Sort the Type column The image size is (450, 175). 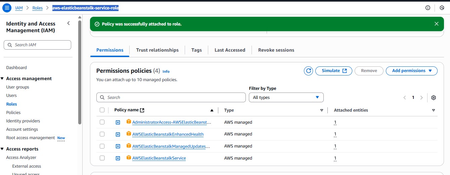(322, 110)
